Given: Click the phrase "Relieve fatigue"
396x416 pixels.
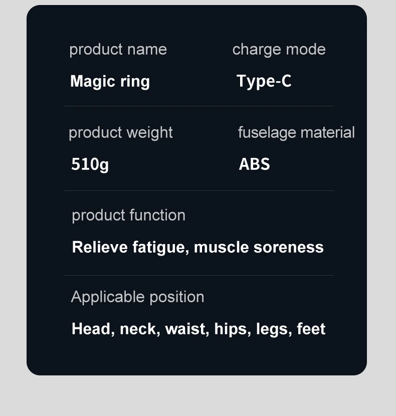Looking at the screenshot, I should (130, 248).
